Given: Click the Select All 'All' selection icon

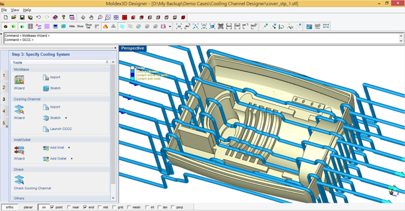Looking at the screenshot, I should tap(179, 26).
